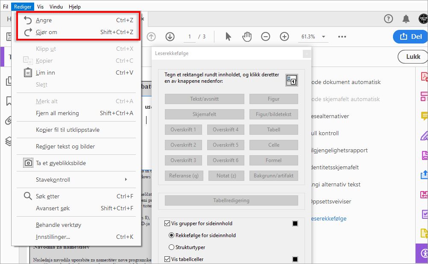Screen dimensions: 428x264
Task: Open the attachments paperclip panel
Action: 9,120
